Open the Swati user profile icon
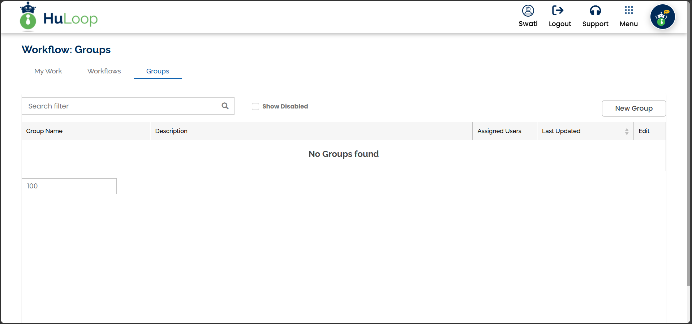 coord(528,11)
